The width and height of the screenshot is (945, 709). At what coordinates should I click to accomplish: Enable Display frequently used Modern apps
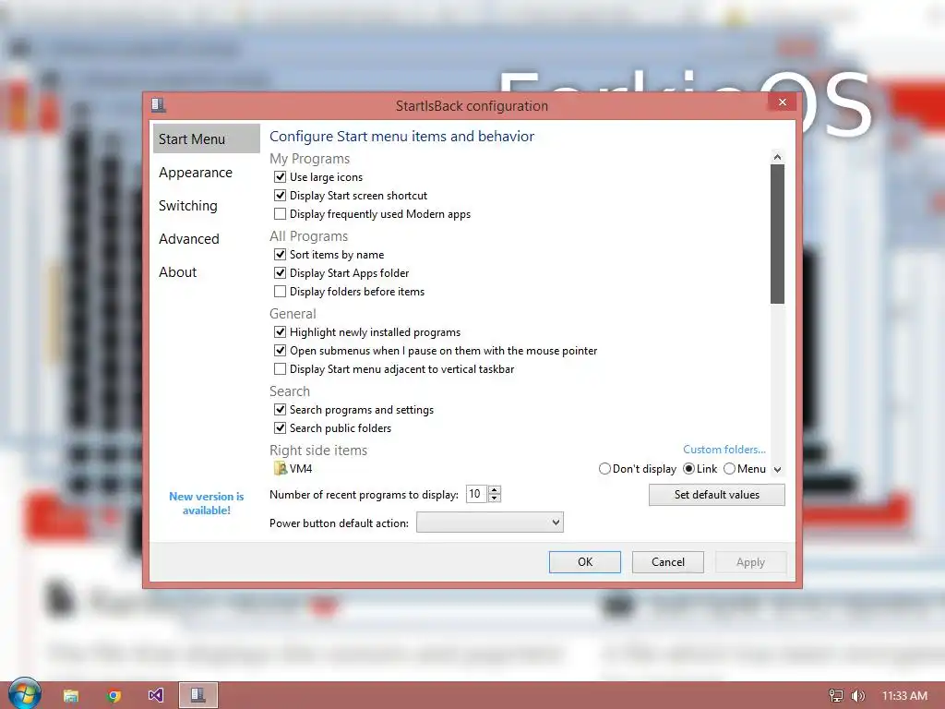click(280, 214)
